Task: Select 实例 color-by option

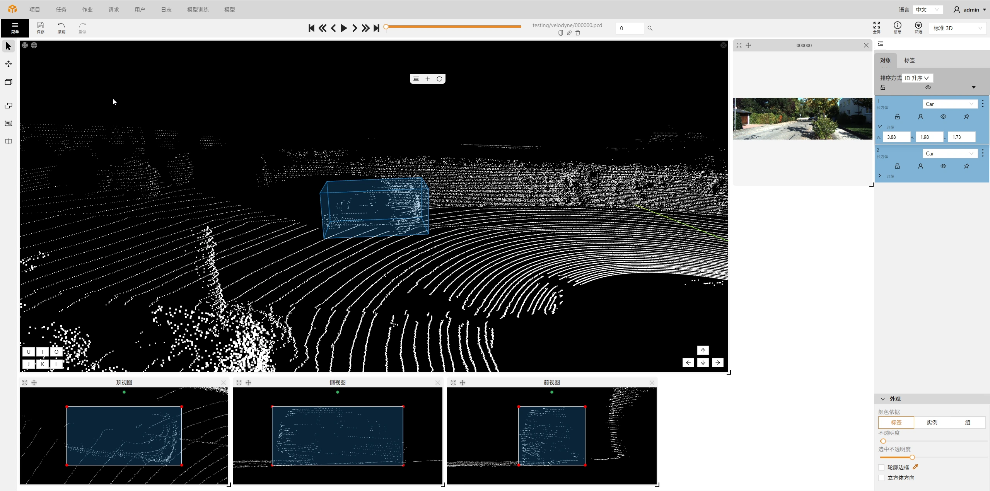Action: pyautogui.click(x=932, y=423)
